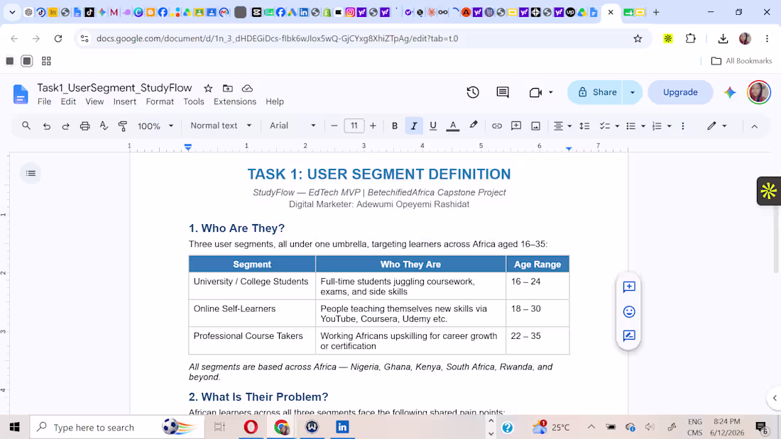Open the editing mode pencil dropdown
The width and height of the screenshot is (781, 439).
(x=717, y=126)
